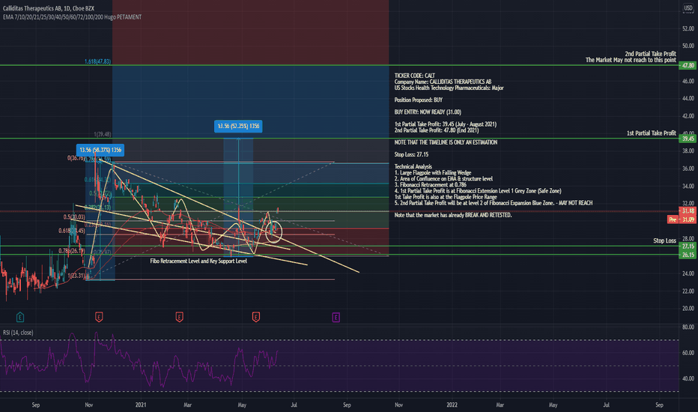Click the 2021 label on the time axis
698x412 pixels.
click(141, 405)
